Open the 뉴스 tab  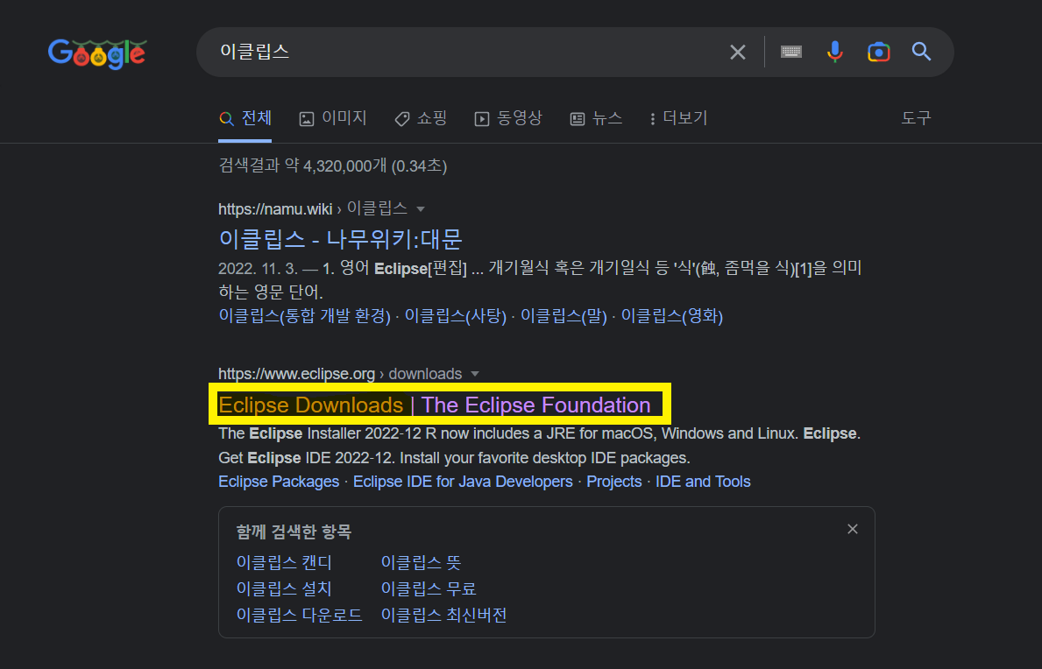(x=596, y=119)
